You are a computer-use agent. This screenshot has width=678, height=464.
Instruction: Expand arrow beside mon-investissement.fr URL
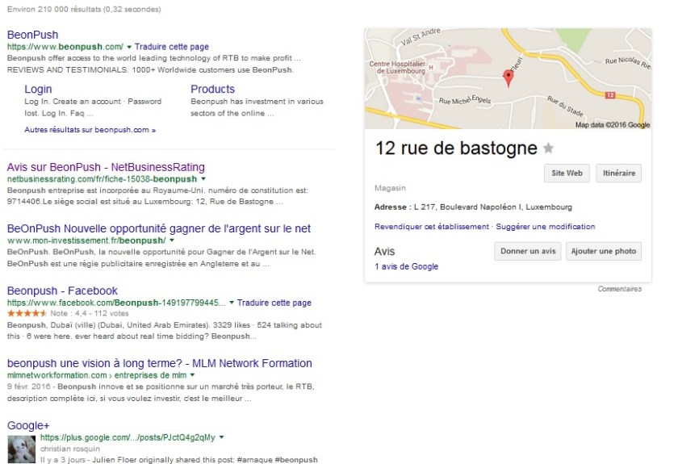[172, 240]
